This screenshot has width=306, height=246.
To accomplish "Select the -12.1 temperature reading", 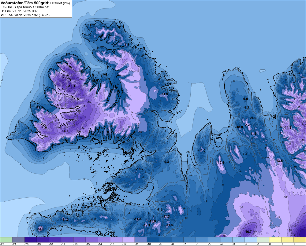I will pyautogui.click(x=147, y=225).
